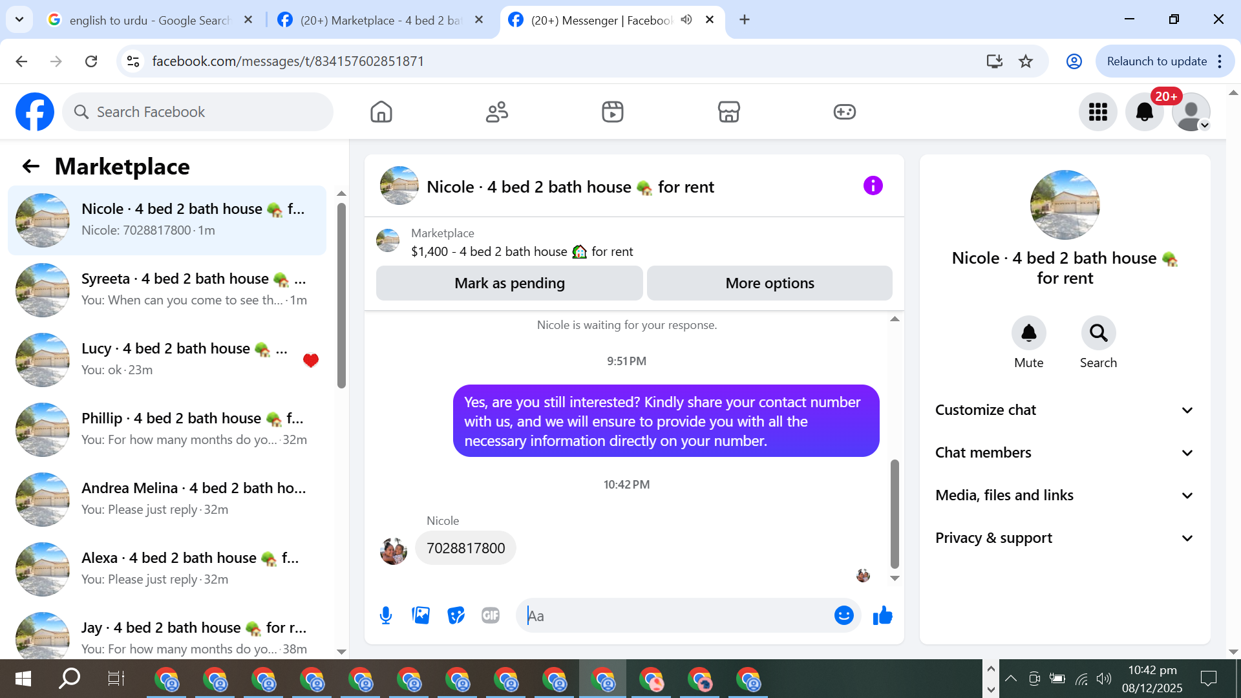Open the Gaming controller icon
Screen dimensions: 1241x698
pos(844,112)
